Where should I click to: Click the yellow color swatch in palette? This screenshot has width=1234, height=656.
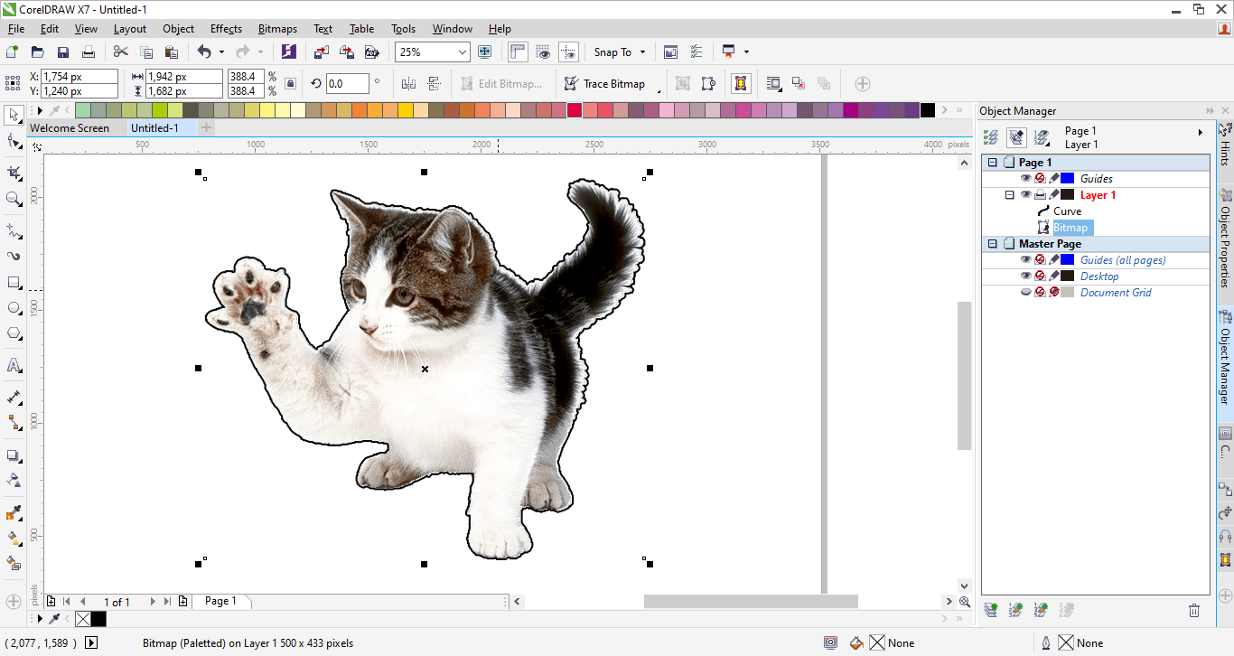[406, 110]
